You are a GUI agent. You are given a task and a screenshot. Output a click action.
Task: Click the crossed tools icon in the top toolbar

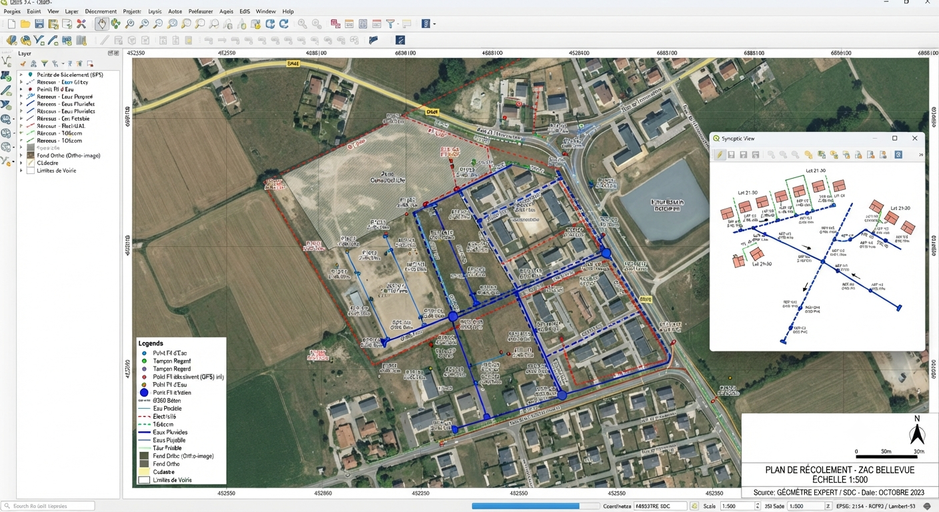81,24
